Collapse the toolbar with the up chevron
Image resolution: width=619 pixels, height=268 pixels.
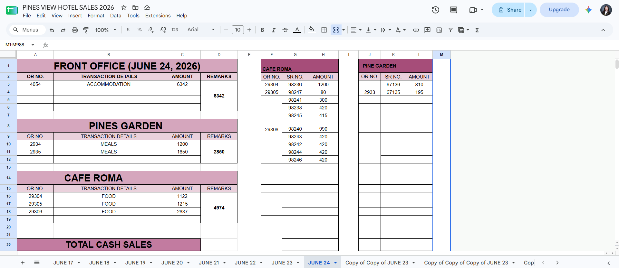tap(603, 30)
